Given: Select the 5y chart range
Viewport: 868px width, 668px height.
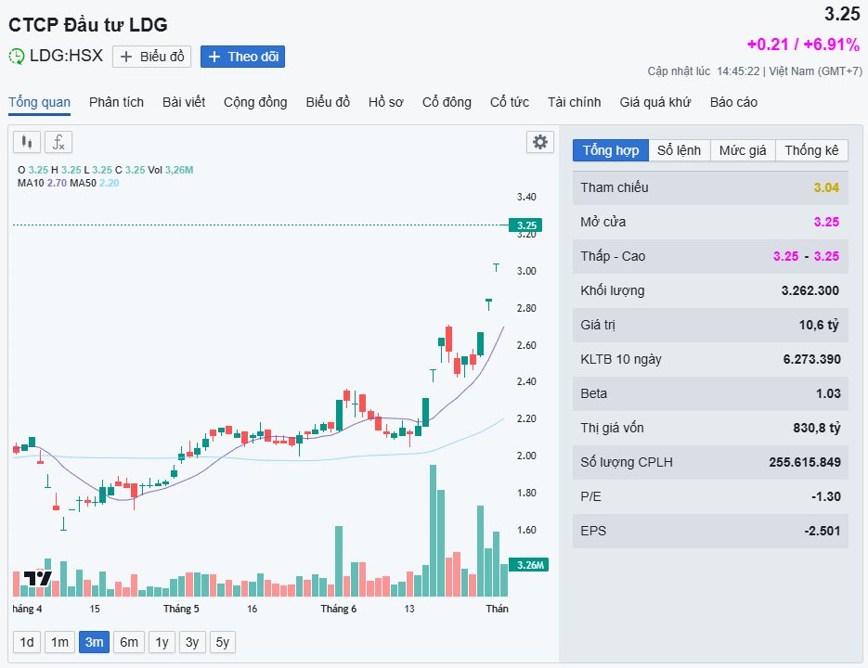Looking at the screenshot, I should (x=223, y=642).
